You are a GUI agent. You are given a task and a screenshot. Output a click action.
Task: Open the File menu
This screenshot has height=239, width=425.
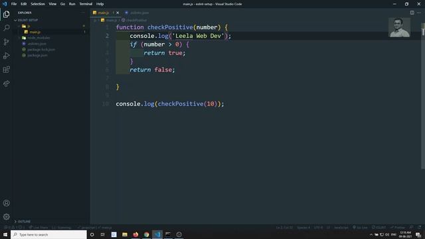click(14, 4)
